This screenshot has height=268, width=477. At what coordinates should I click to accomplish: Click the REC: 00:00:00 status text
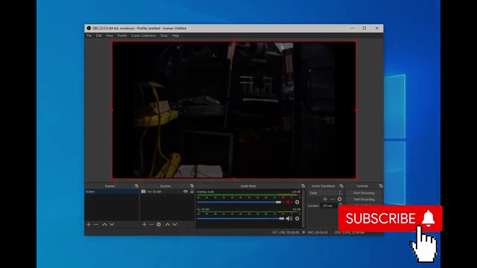(x=318, y=233)
